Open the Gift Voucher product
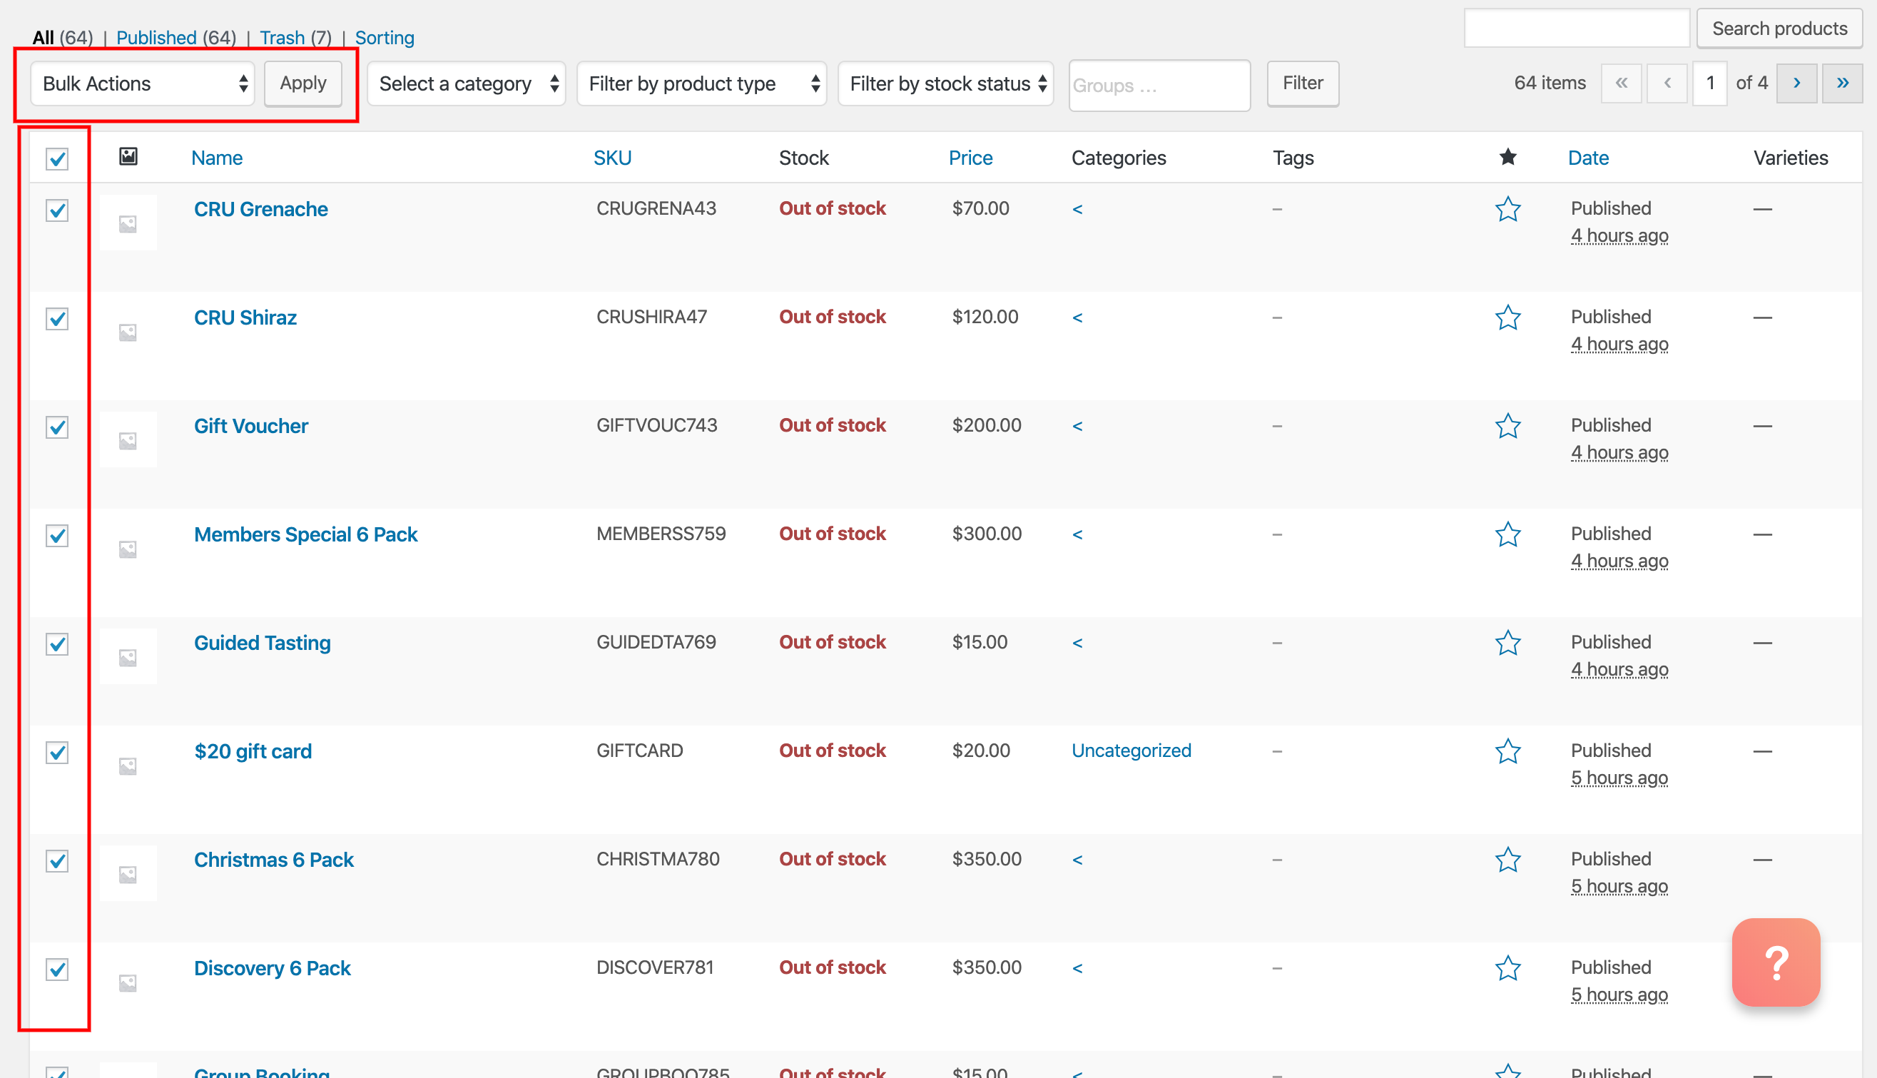The image size is (1877, 1078). tap(251, 427)
